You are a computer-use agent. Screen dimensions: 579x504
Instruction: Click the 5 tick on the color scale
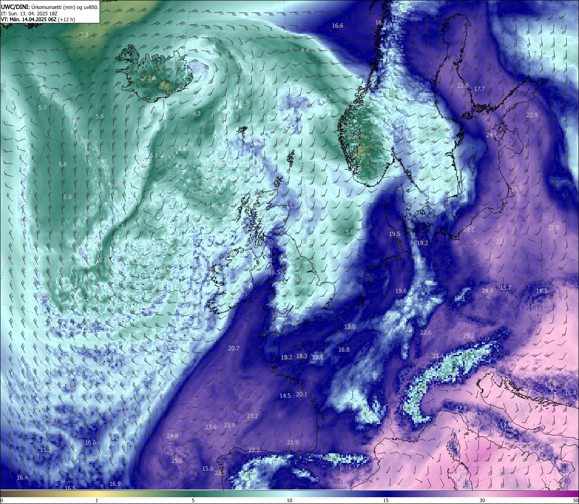click(193, 500)
